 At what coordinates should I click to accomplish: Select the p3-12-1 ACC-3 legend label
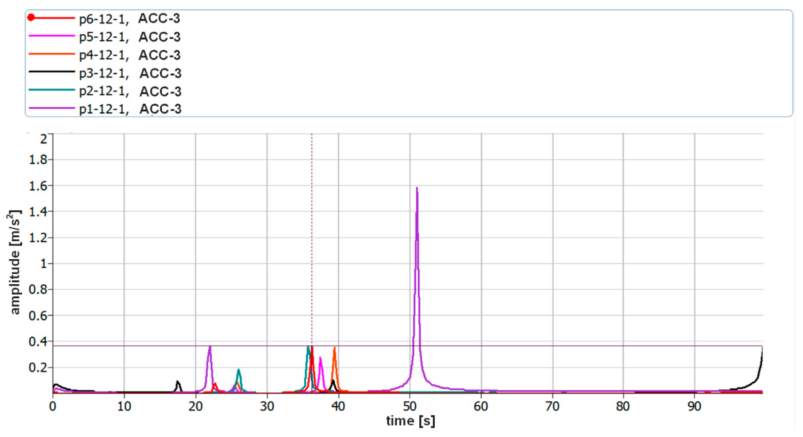[130, 74]
